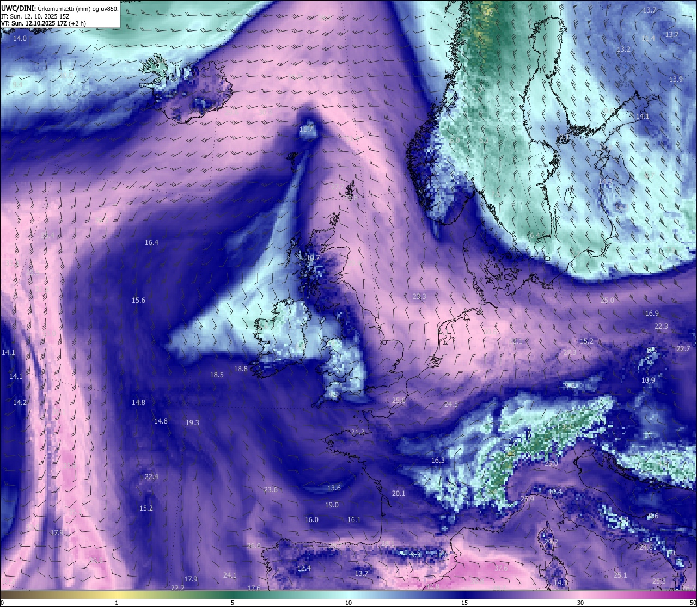Click the 19.3 value on the map
Image resolution: width=697 pixels, height=607 pixels.
pyautogui.click(x=192, y=423)
